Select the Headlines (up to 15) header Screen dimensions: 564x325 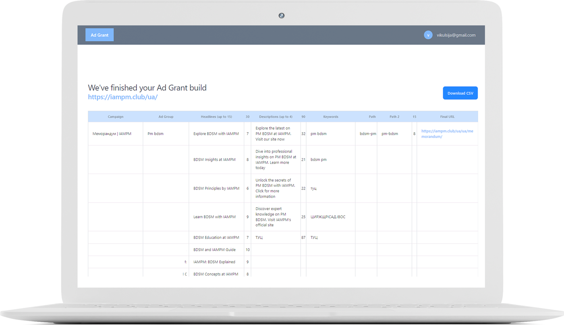(x=216, y=117)
